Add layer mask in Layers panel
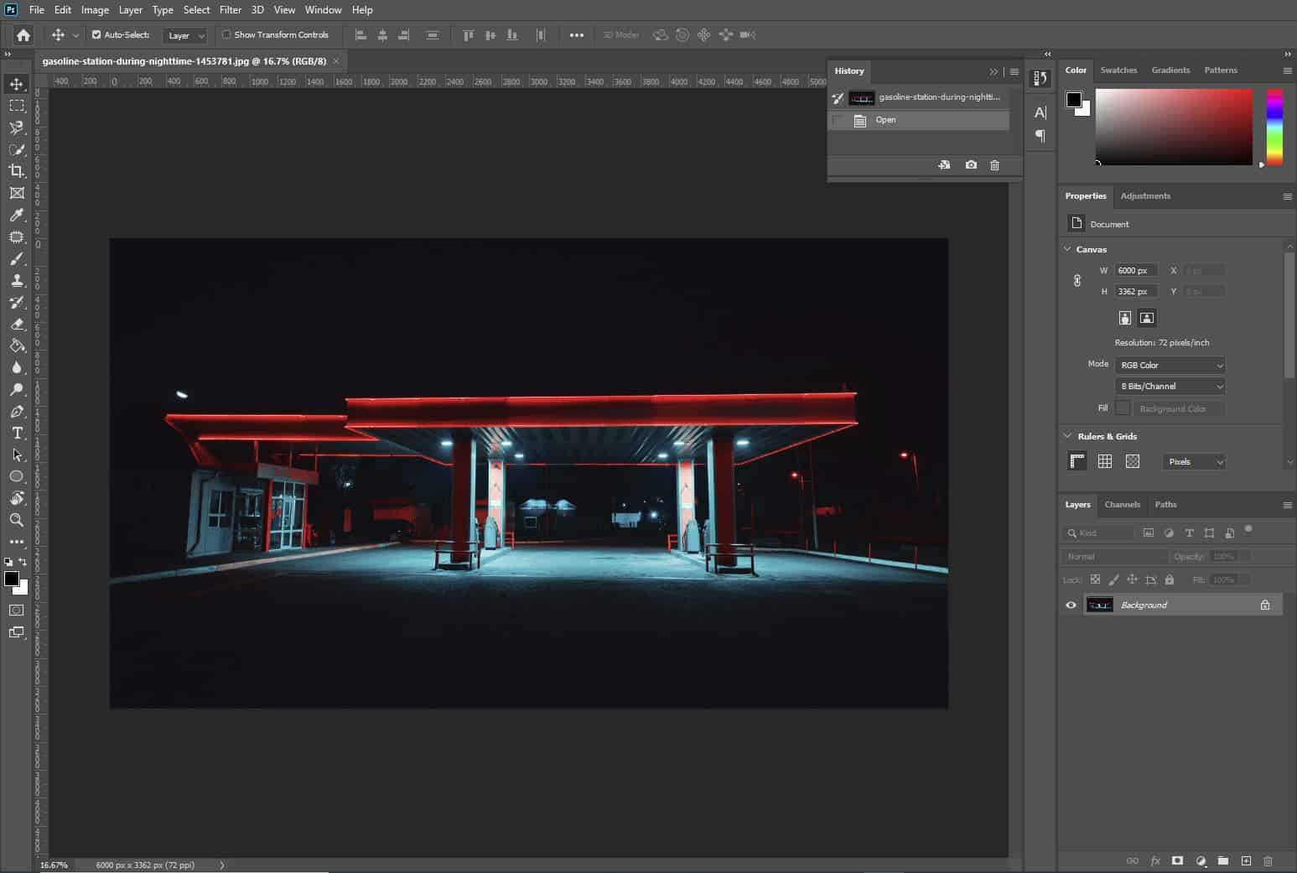Viewport: 1297px width, 873px height. [x=1177, y=860]
